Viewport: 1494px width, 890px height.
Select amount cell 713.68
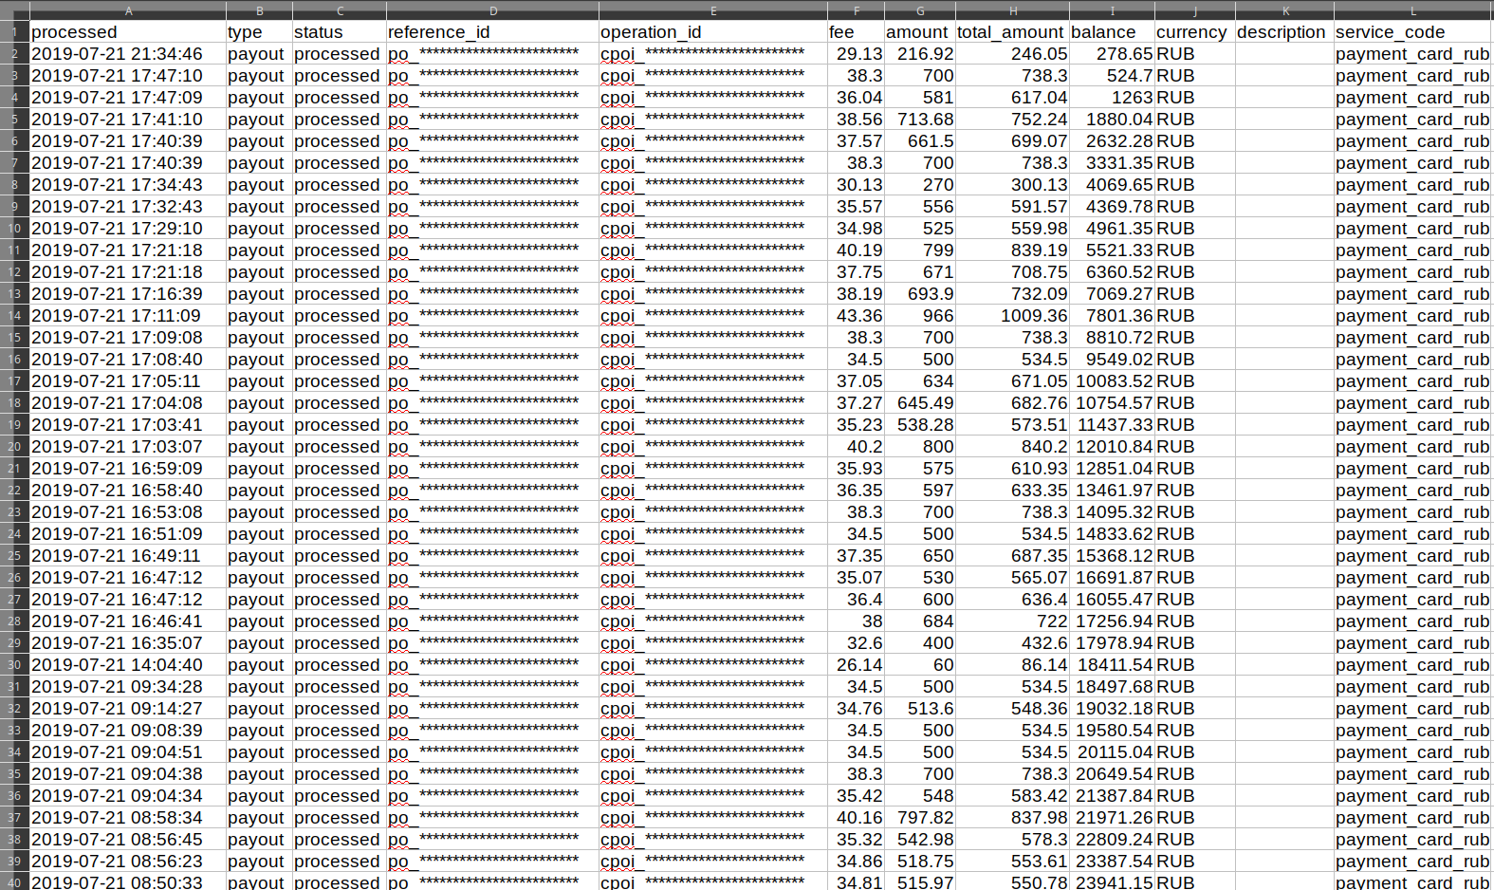(x=920, y=120)
